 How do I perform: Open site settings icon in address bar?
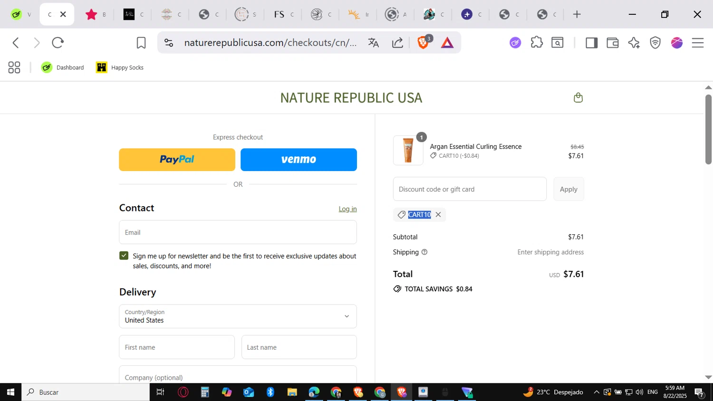tap(169, 43)
